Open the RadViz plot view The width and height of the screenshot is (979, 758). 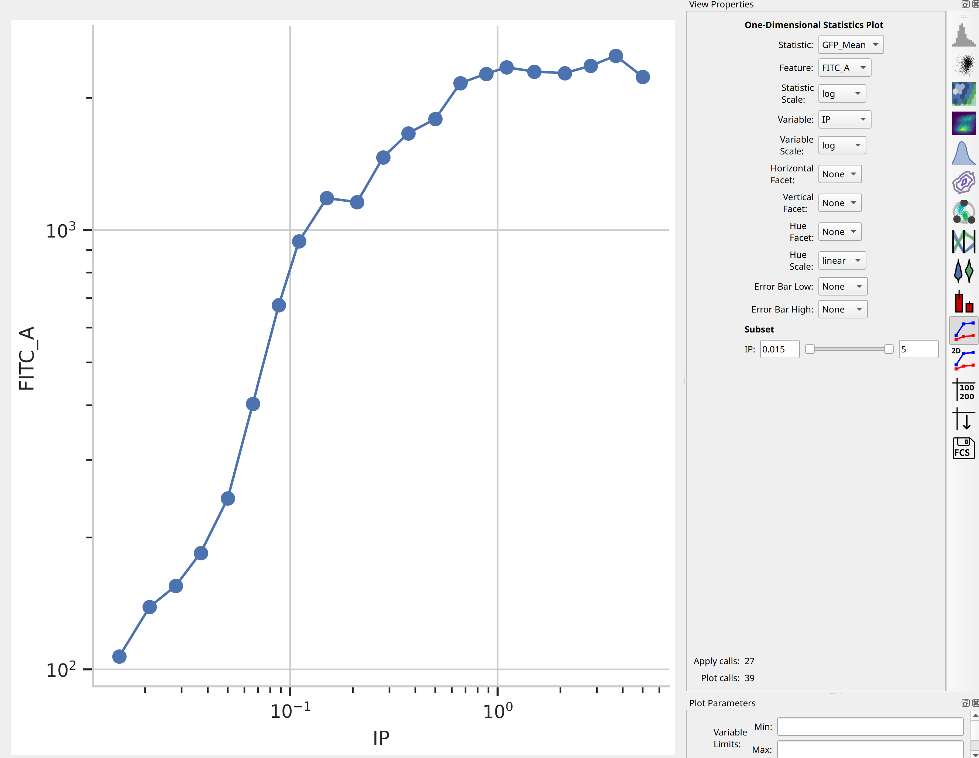(963, 212)
